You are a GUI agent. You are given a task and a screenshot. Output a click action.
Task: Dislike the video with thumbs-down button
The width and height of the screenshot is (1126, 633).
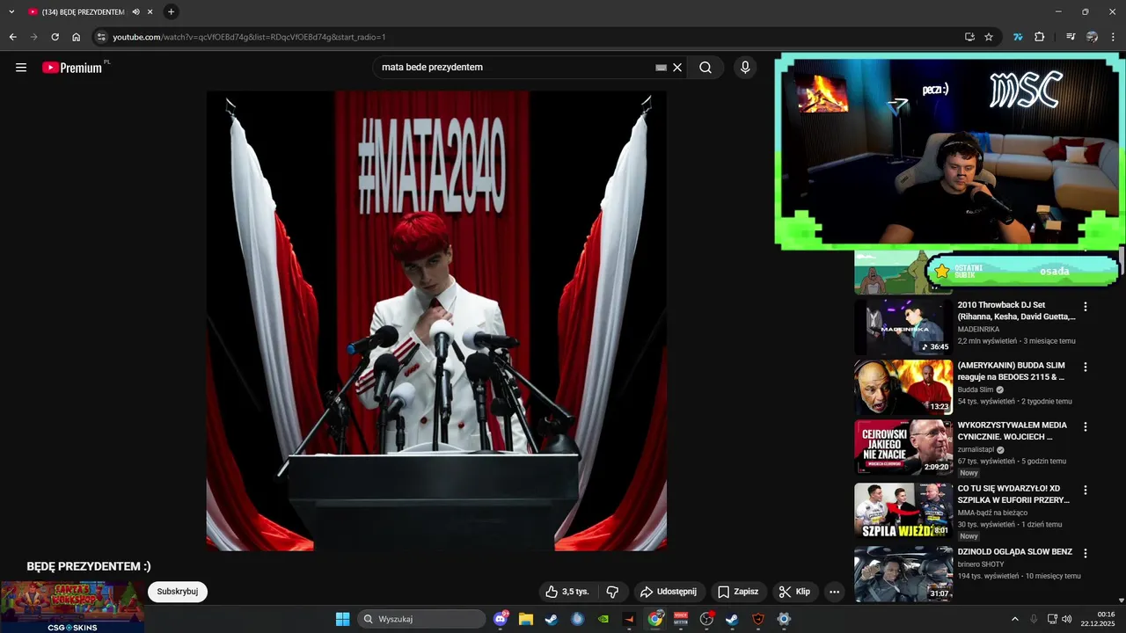(613, 592)
